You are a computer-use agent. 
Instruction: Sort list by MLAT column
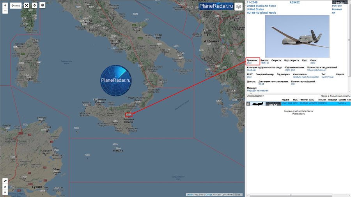pyautogui.click(x=296, y=100)
